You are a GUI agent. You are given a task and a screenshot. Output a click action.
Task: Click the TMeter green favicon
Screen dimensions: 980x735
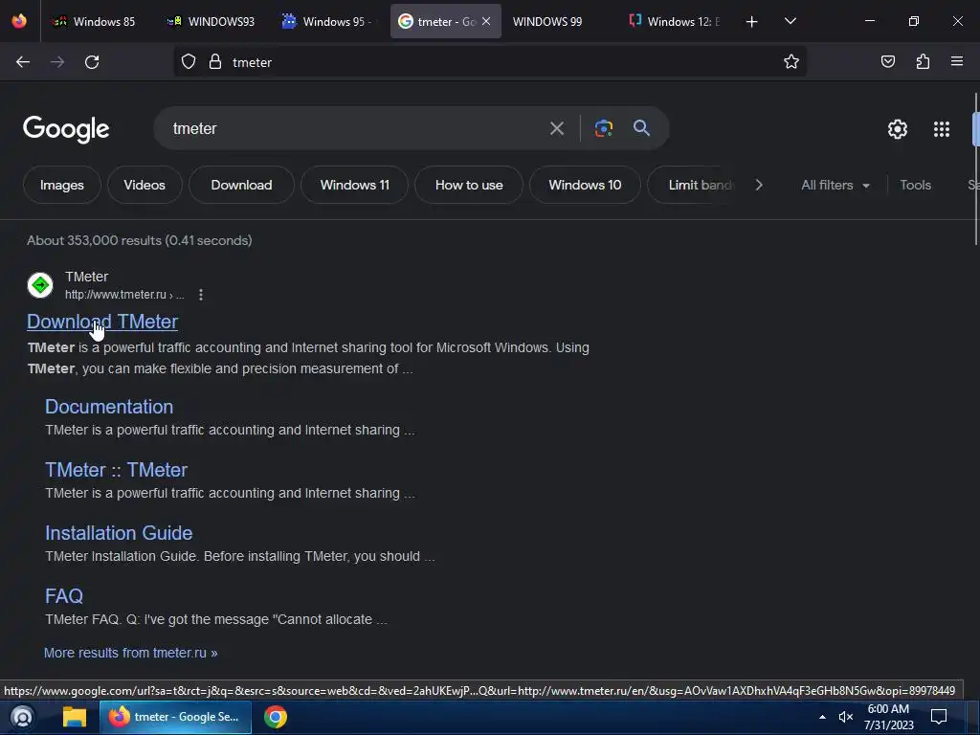coord(40,285)
